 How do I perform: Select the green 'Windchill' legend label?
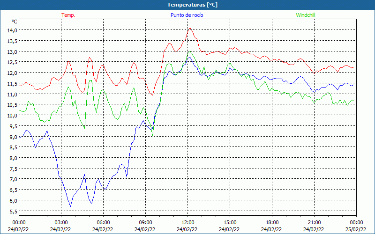[306, 15]
